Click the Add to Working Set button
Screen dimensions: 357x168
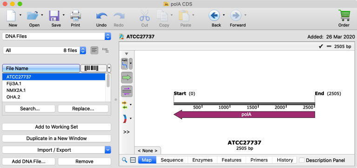[57, 127]
